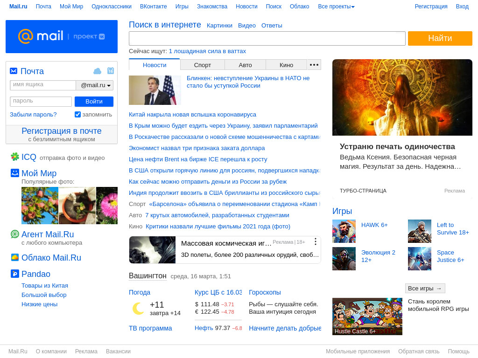Open the Погода section link
The height and width of the screenshot is (358, 478).
point(140,292)
